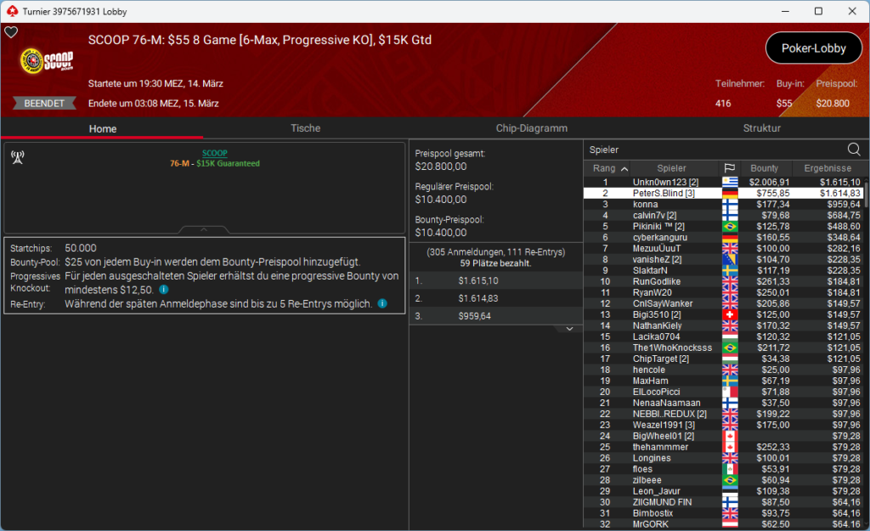The image size is (870, 531).
Task: Toggle sort order on Rang column
Action: [x=609, y=168]
